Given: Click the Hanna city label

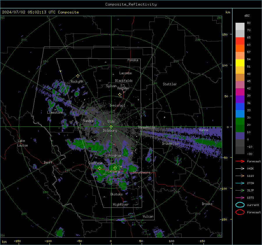Looking at the screenshot, I should (x=203, y=130).
